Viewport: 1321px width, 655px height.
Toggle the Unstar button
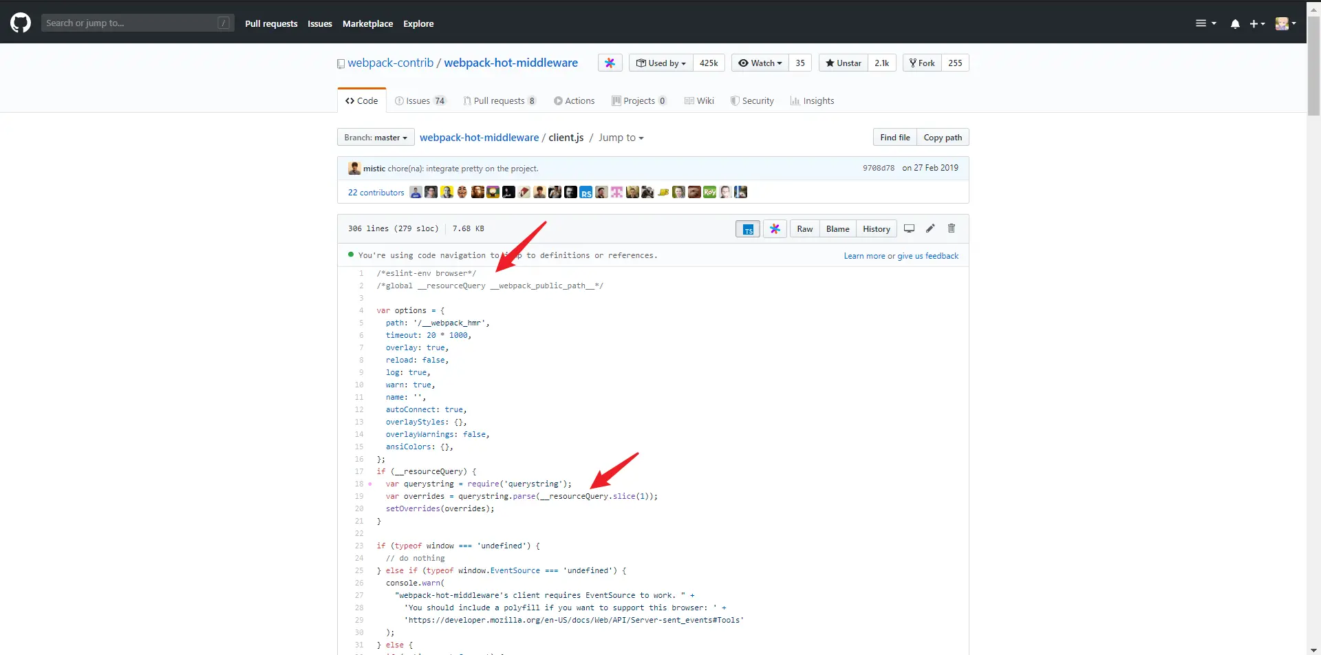point(844,63)
